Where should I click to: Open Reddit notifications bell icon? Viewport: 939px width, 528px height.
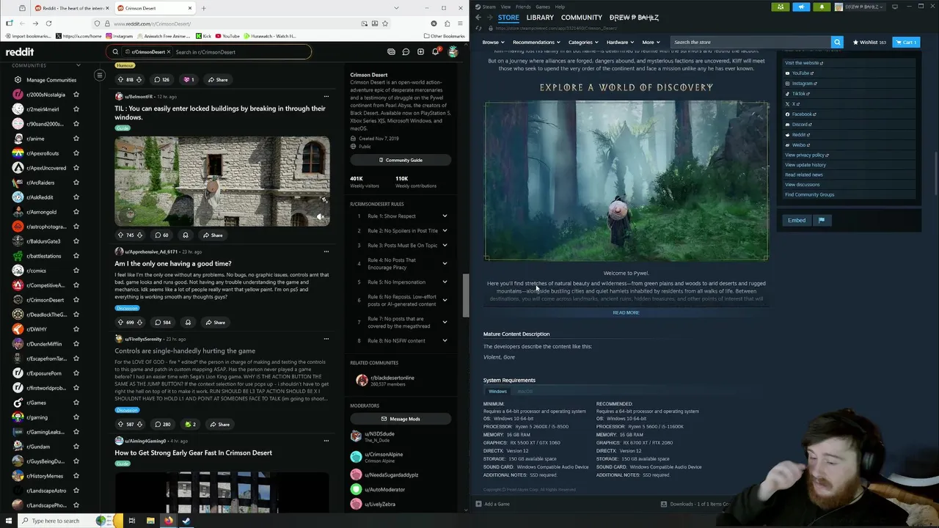click(x=435, y=52)
